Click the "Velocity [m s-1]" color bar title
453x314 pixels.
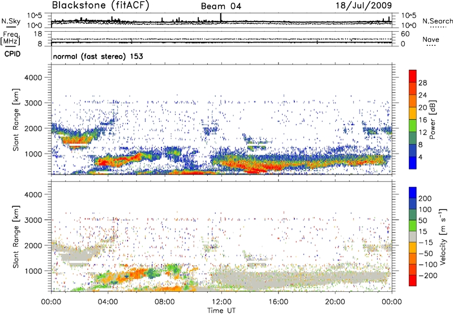coord(443,236)
